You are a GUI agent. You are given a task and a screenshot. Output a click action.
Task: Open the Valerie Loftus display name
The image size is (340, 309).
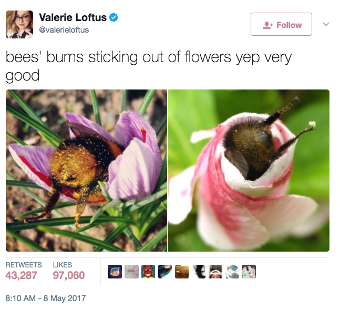(x=73, y=17)
